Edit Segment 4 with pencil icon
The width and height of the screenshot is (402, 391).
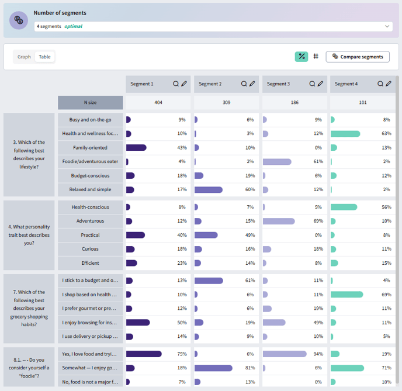pyautogui.click(x=389, y=84)
